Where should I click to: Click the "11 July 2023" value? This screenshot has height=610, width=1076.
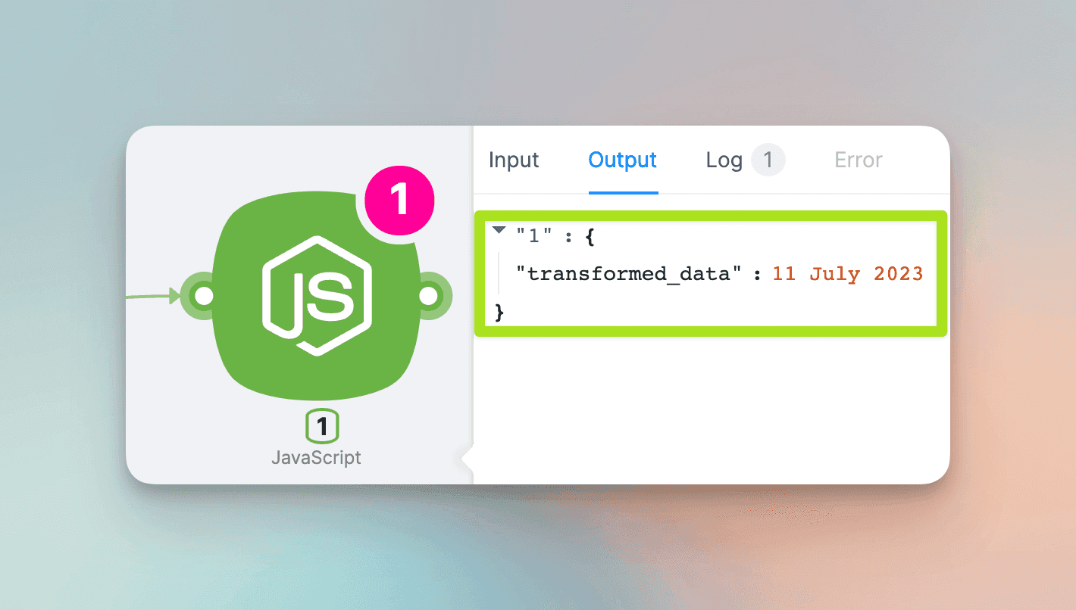click(847, 273)
